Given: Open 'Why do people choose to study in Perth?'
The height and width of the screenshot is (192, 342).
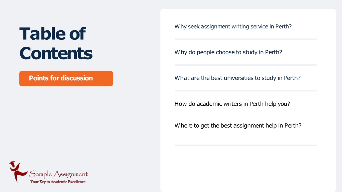Looking at the screenshot, I should [x=228, y=52].
